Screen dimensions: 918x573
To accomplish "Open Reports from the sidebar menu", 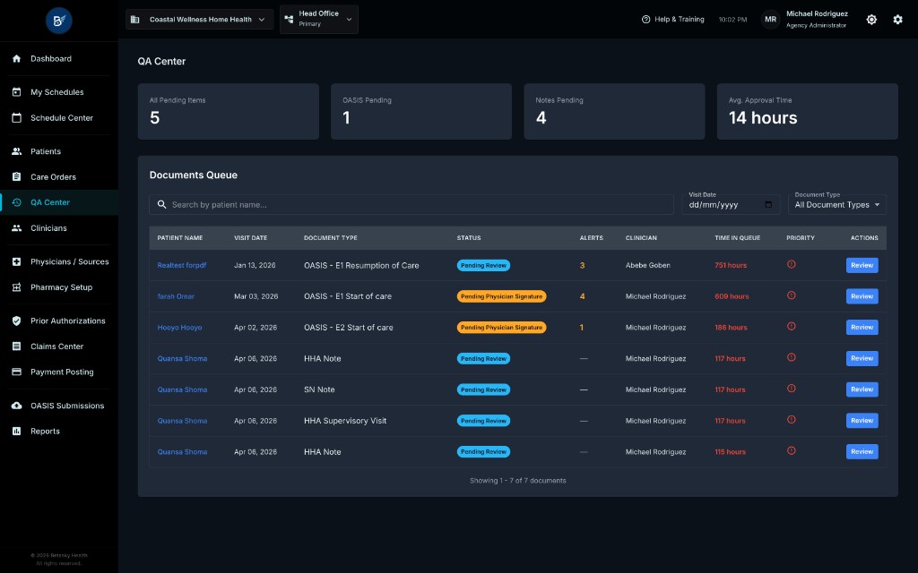I will pyautogui.click(x=59, y=431).
